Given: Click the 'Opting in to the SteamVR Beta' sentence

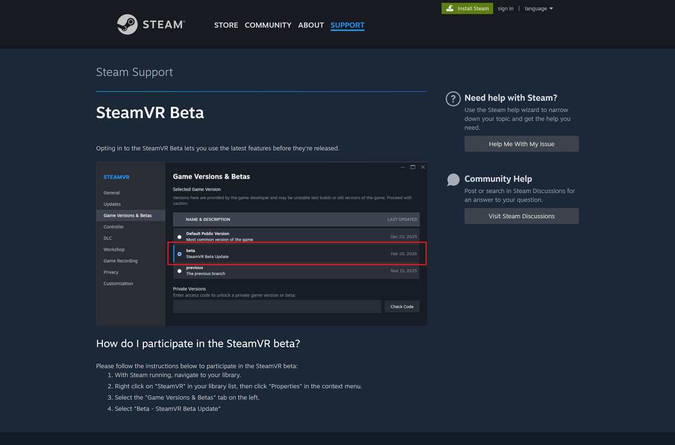Looking at the screenshot, I should pos(218,148).
